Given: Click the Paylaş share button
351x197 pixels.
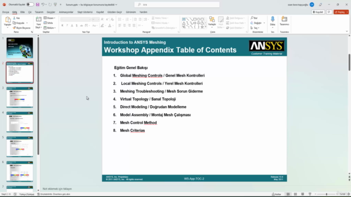Looking at the screenshot, I should [341, 12].
